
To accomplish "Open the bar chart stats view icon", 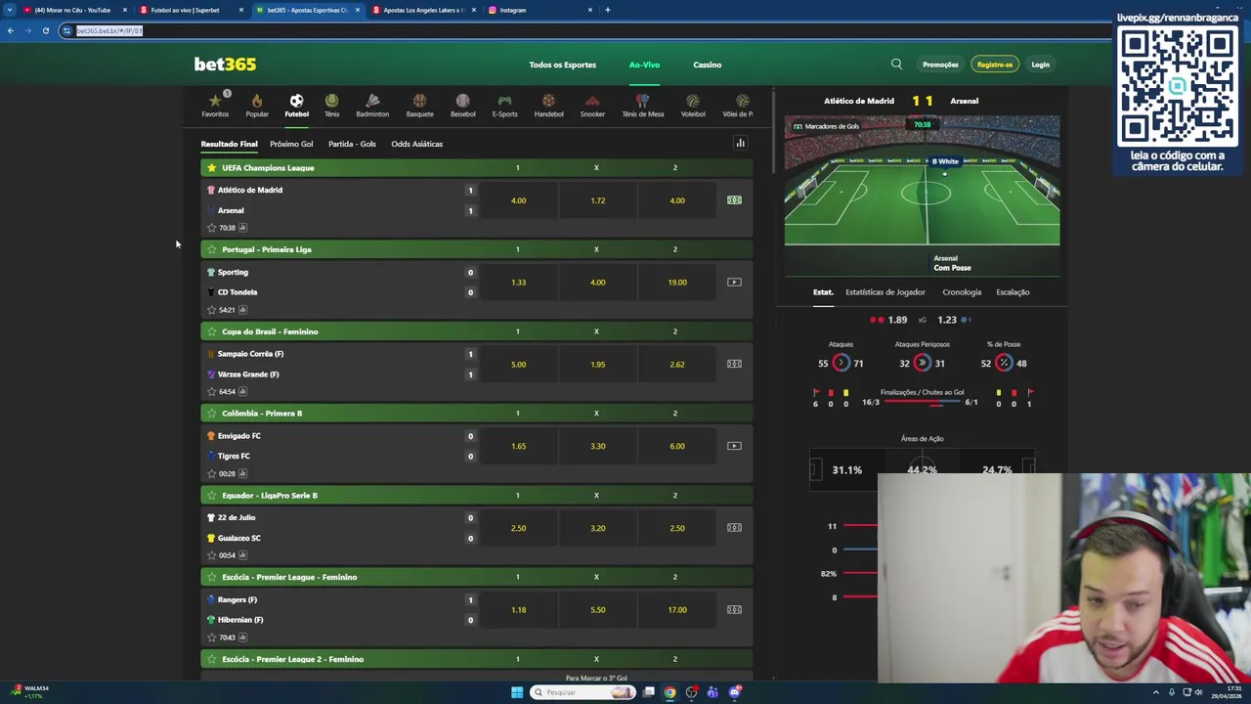I will pyautogui.click(x=740, y=144).
